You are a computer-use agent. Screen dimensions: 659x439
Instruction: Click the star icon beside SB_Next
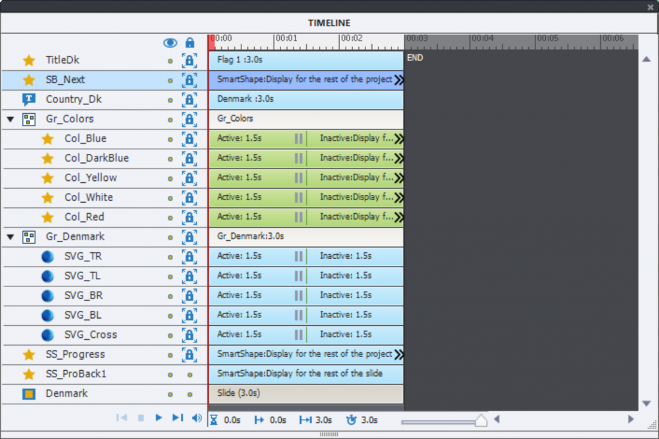click(29, 80)
